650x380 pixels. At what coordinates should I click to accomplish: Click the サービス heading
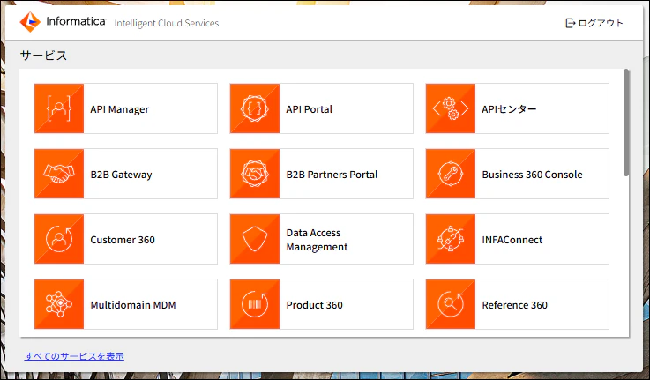click(x=43, y=56)
